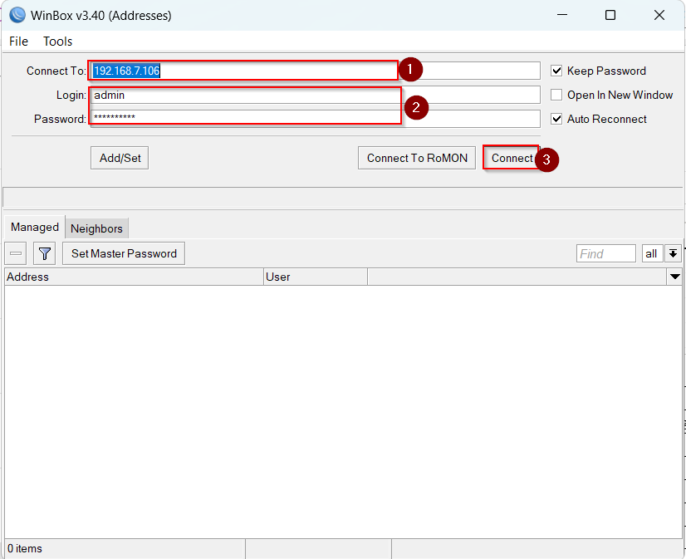Expand the column chooser dropdown arrow
The image size is (686, 559).
pos(674,277)
